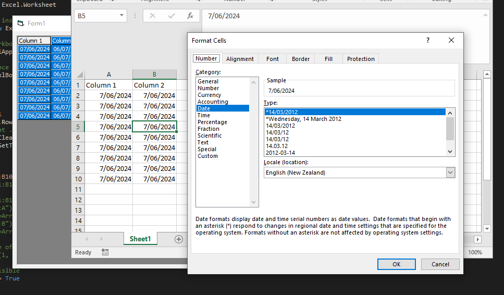Click the 100% zoom level
This screenshot has height=295, width=504.
click(x=475, y=252)
